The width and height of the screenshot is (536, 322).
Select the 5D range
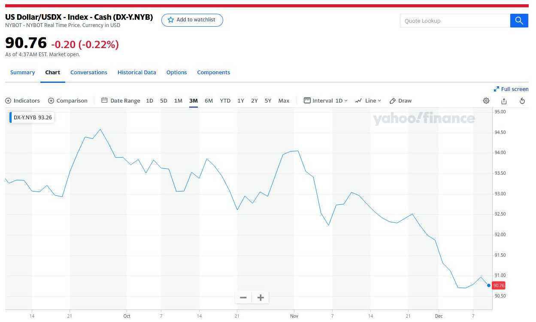click(164, 100)
